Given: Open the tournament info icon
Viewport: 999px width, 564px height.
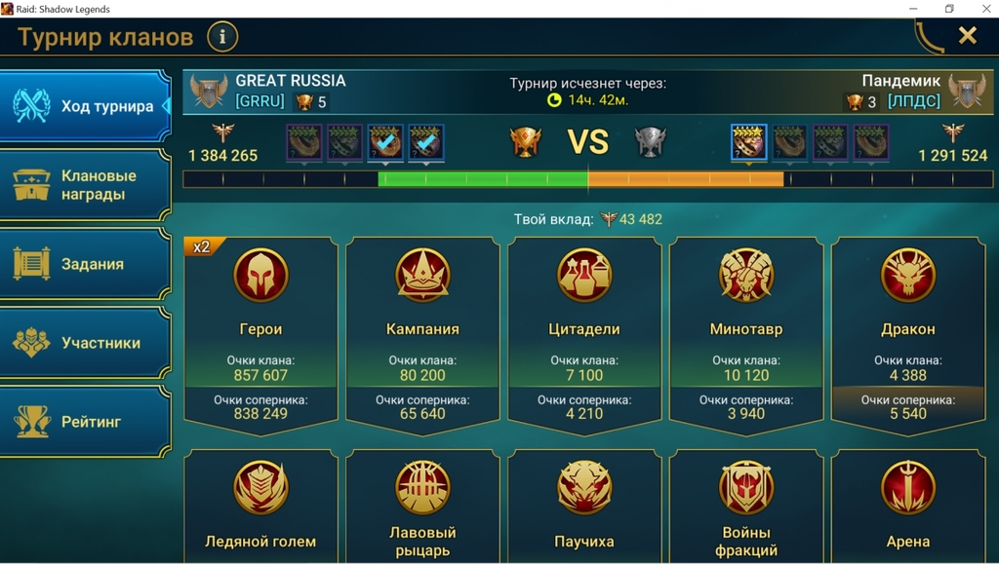Looking at the screenshot, I should [222, 37].
